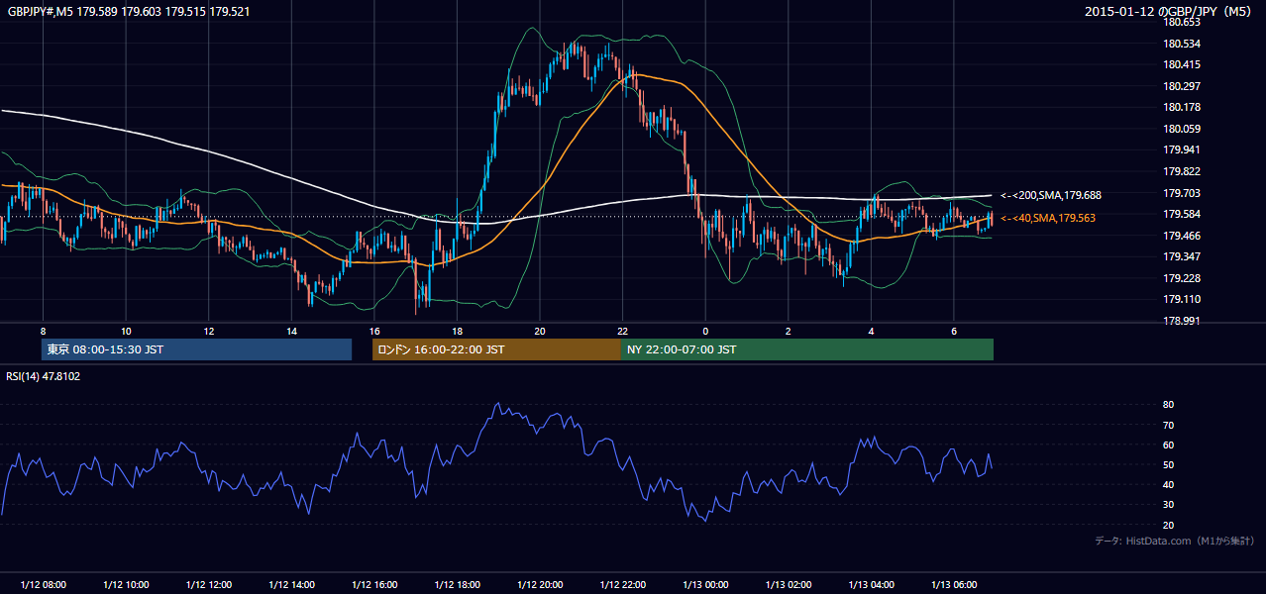Click hour label 0 under the price chart
Viewport: 1266px width, 594px height.
[705, 331]
